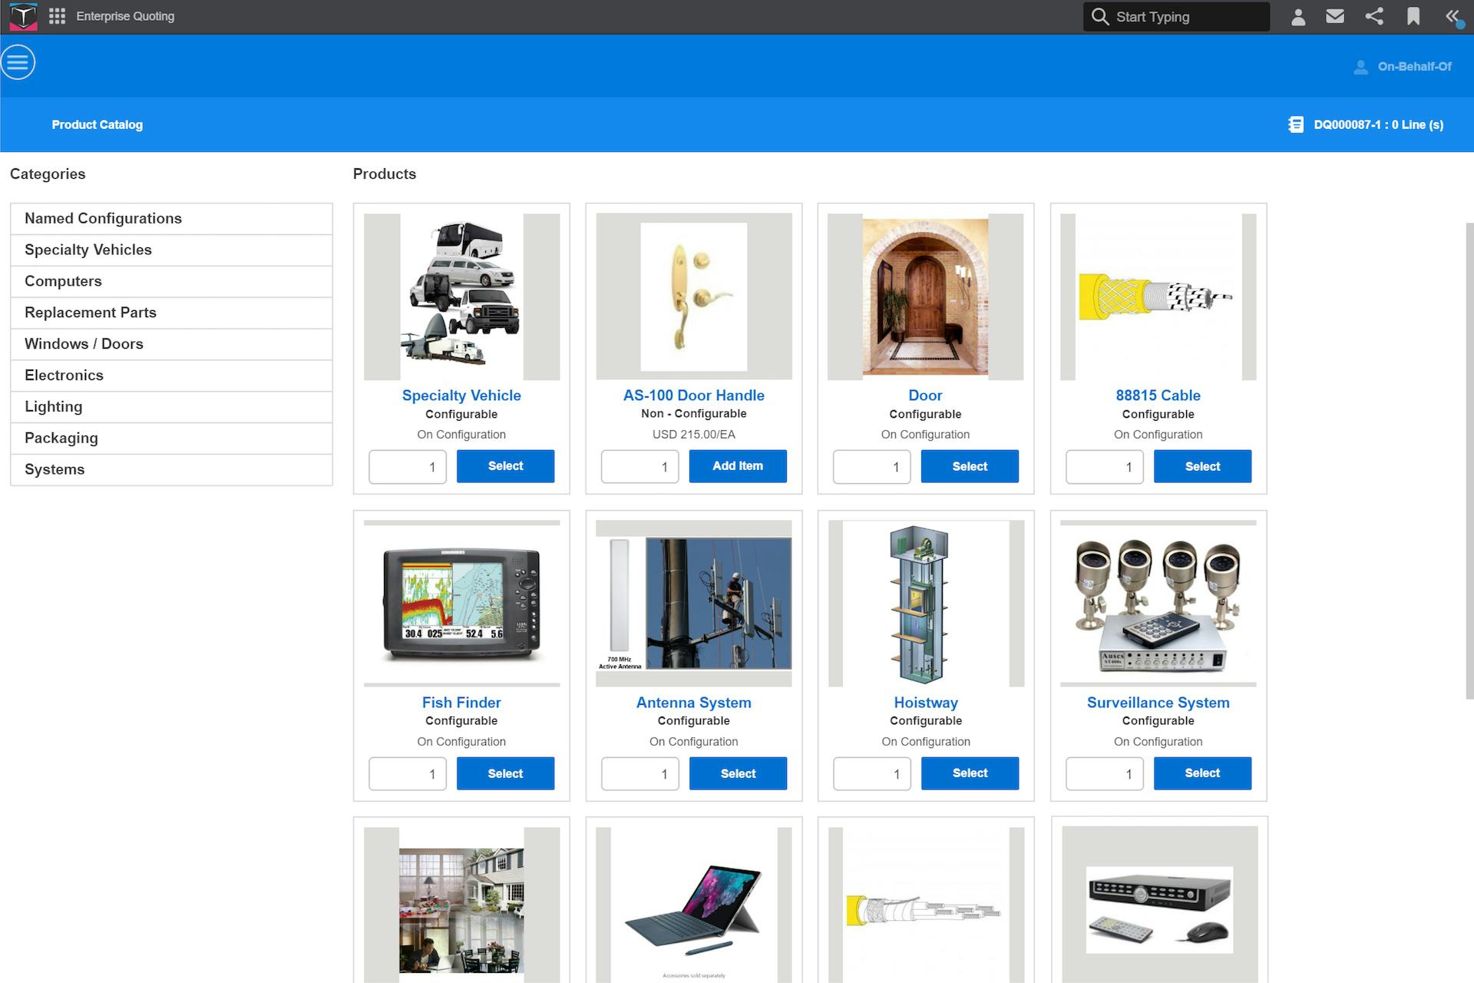Click the Fish Finder product image
1474x983 pixels.
(x=461, y=604)
